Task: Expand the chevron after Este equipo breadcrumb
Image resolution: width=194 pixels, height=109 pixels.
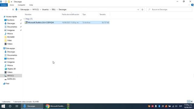Action: pos(31,9)
